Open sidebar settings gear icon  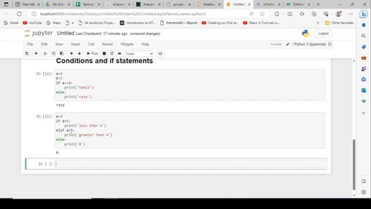pos(363,192)
